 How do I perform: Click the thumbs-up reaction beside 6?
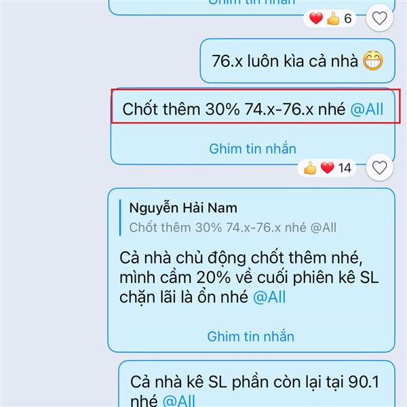(333, 18)
